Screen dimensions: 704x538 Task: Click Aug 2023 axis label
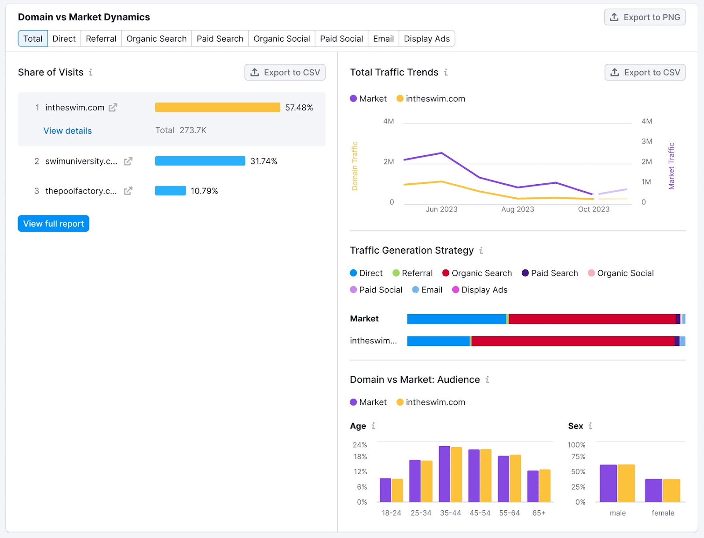517,209
